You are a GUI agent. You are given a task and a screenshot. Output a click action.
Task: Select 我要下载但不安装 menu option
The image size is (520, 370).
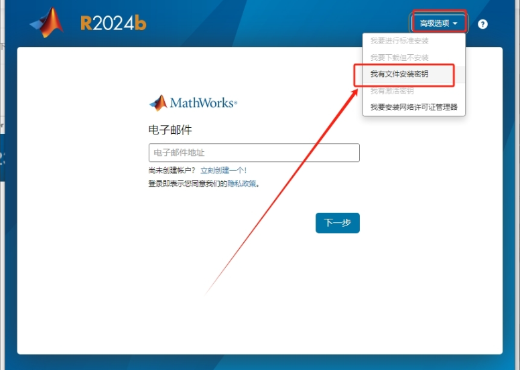(399, 58)
